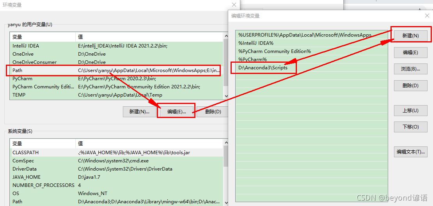Select NUMBER_OF_PROCESSORS system variable row

[116, 185]
